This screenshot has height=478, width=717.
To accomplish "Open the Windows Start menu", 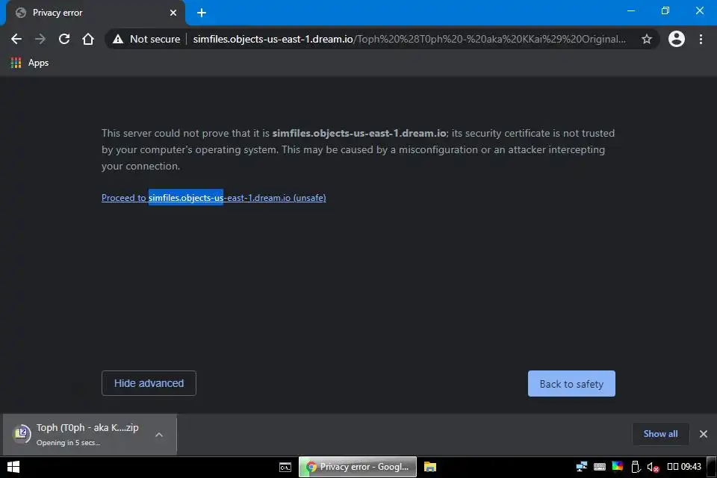I will [13, 467].
